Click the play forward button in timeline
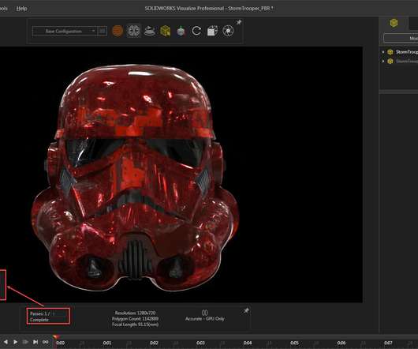The height and width of the screenshot is (349, 418). [15, 342]
